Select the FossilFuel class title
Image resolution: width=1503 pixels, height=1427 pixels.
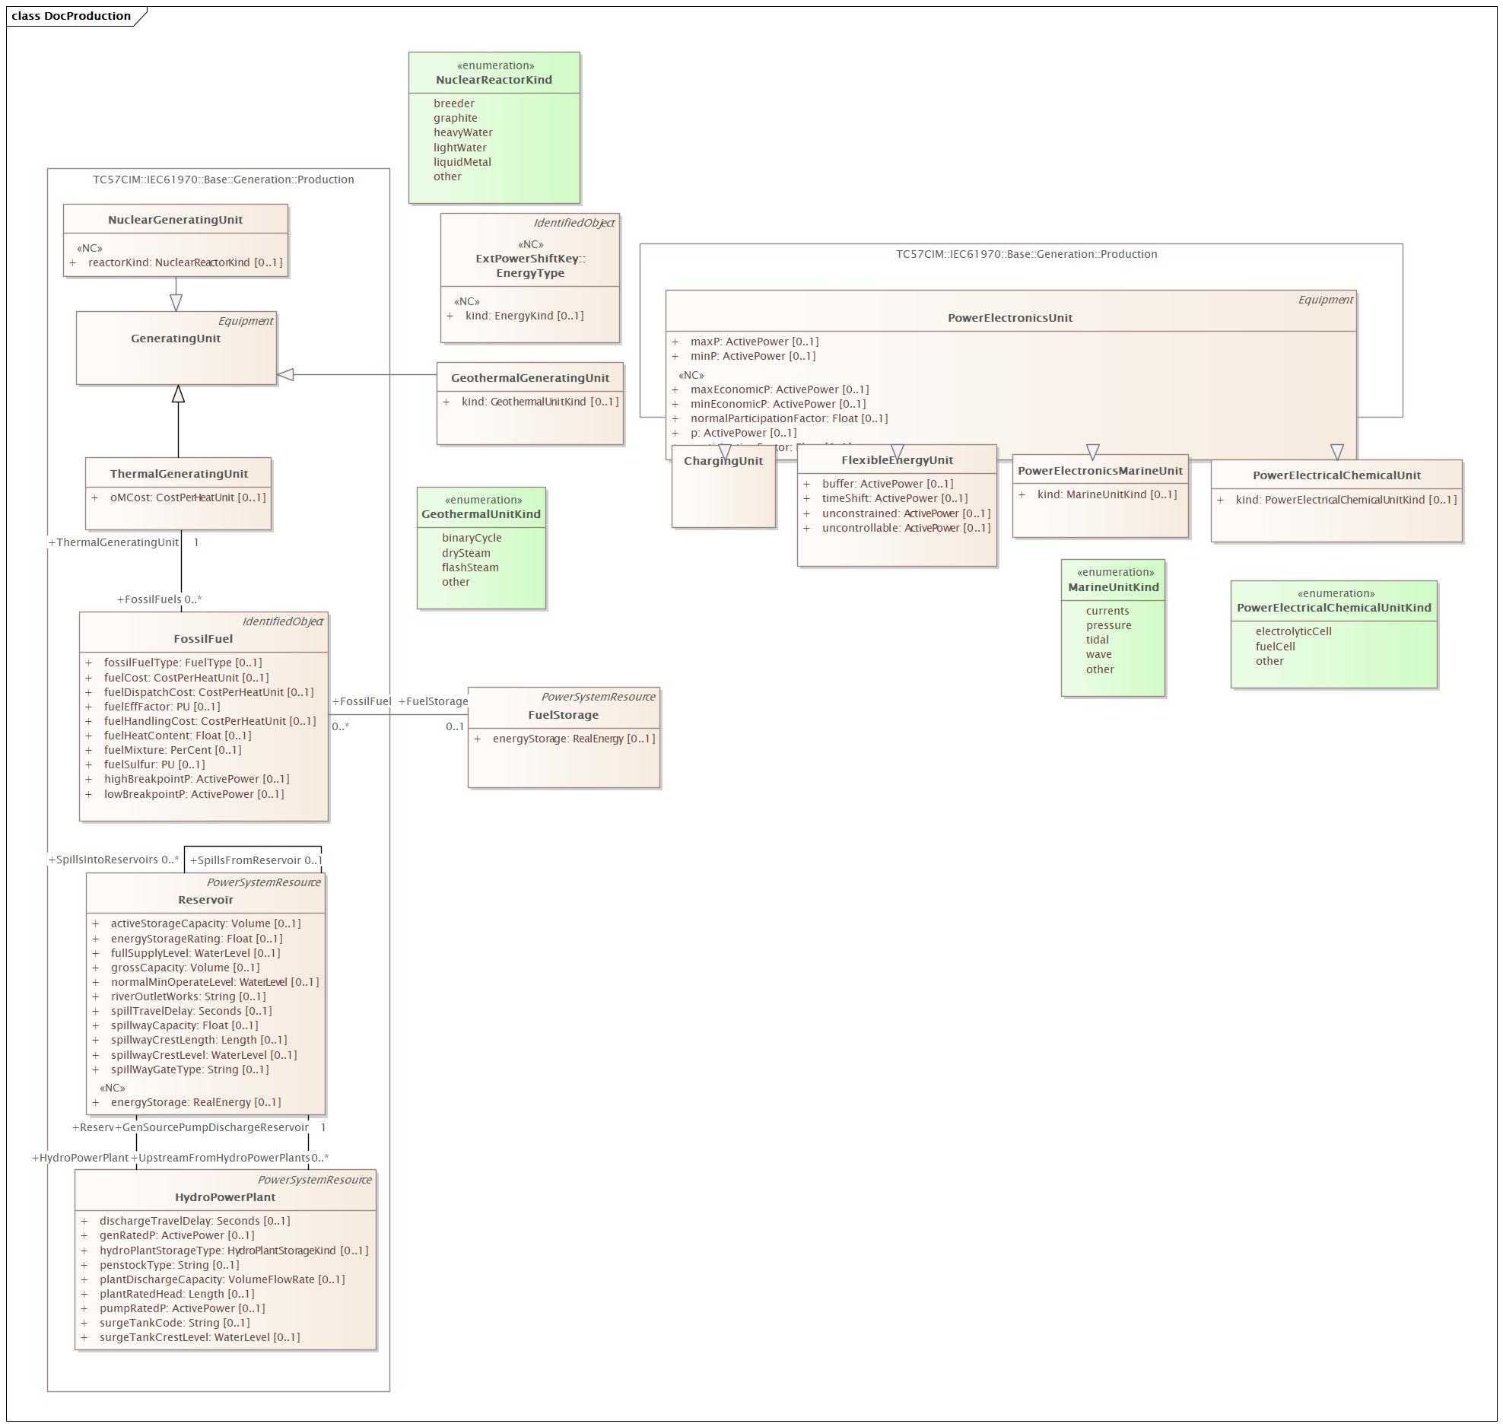coord(203,639)
